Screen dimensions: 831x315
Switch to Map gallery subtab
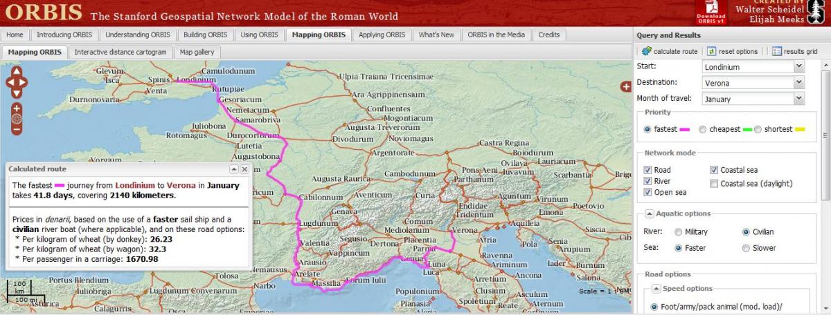197,52
